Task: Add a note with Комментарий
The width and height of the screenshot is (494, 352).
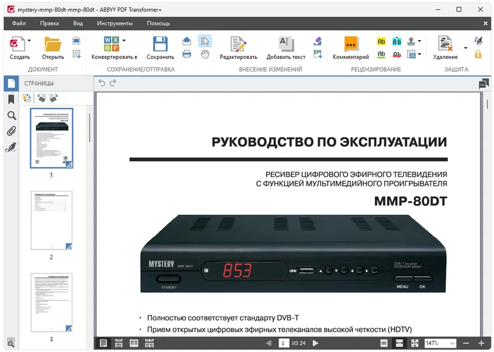Action: pyautogui.click(x=351, y=44)
